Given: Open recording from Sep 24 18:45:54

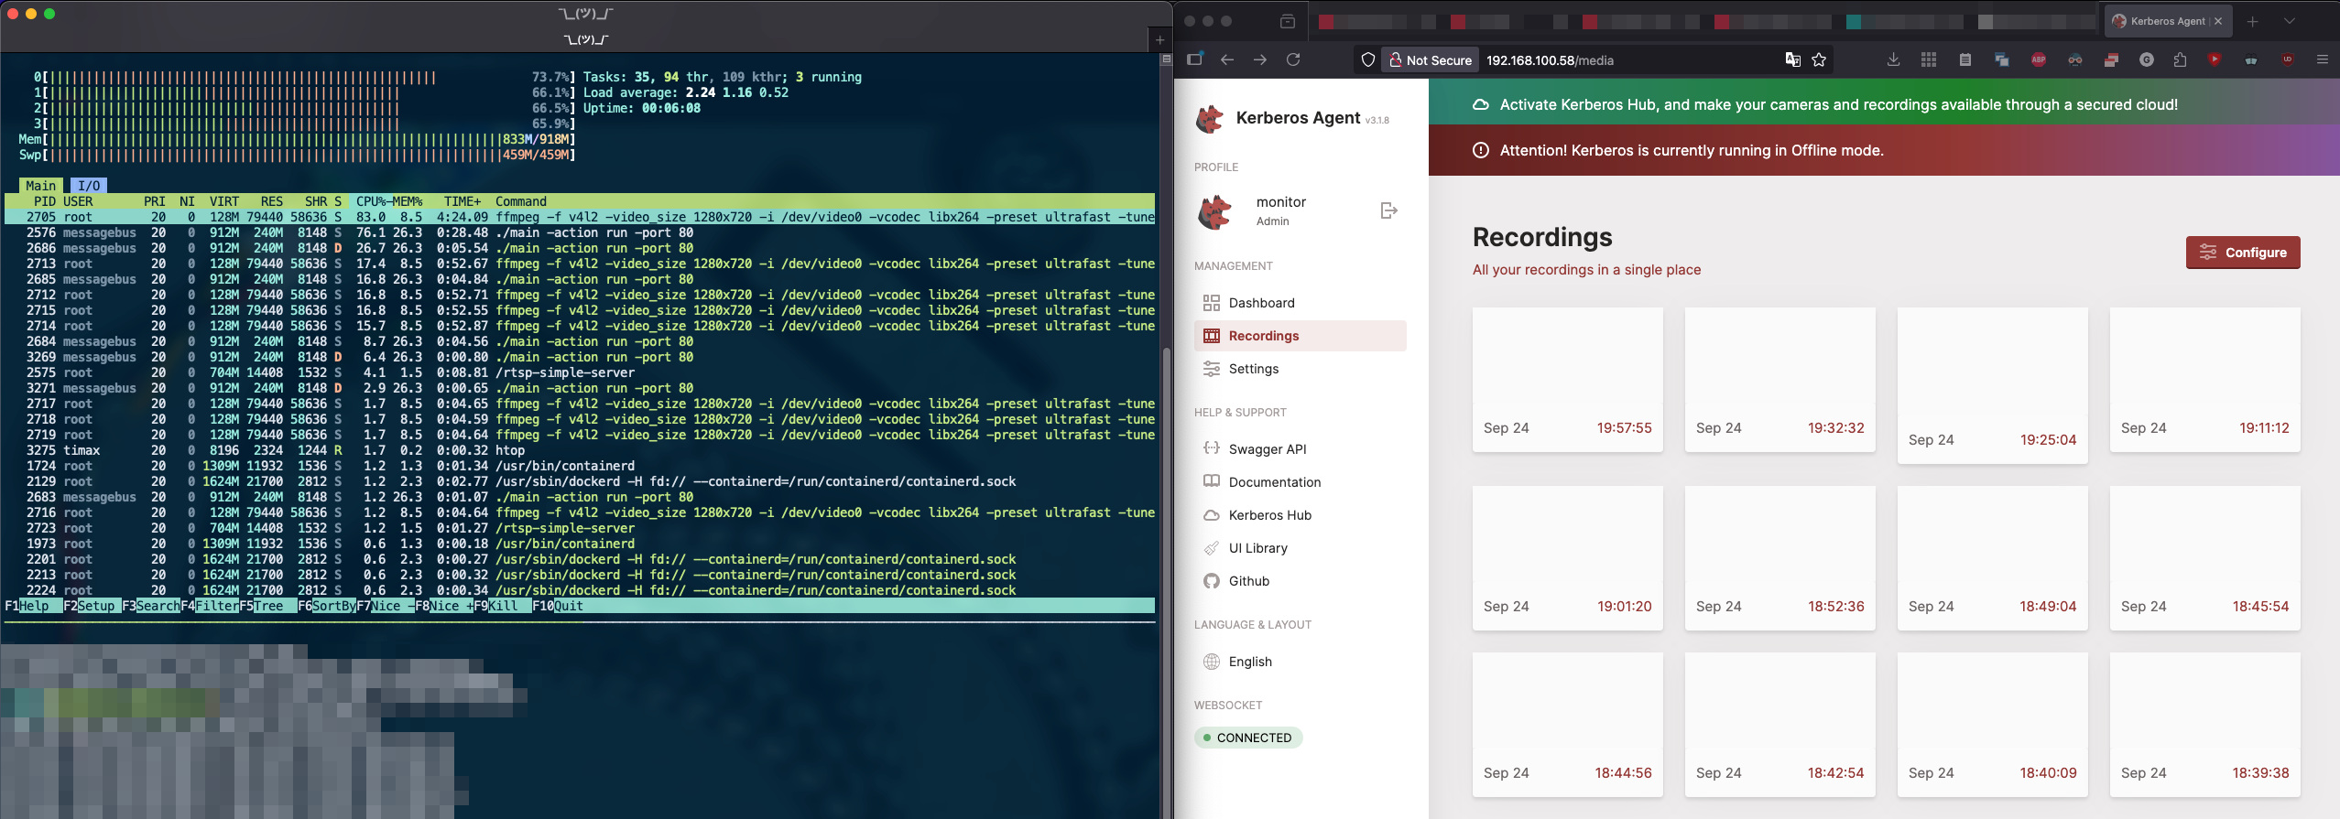Looking at the screenshot, I should coord(2205,557).
